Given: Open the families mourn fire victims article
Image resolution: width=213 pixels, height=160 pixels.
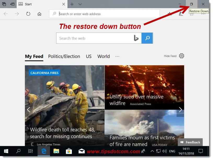Looking at the screenshot, I should 142,141.
